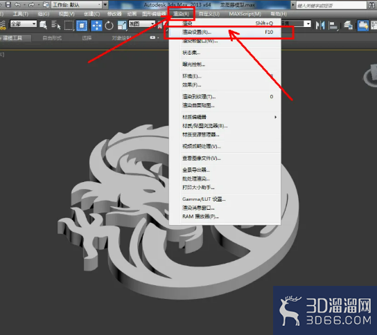
Task: Choose 材质资源管理器... menu entry
Action: point(225,134)
